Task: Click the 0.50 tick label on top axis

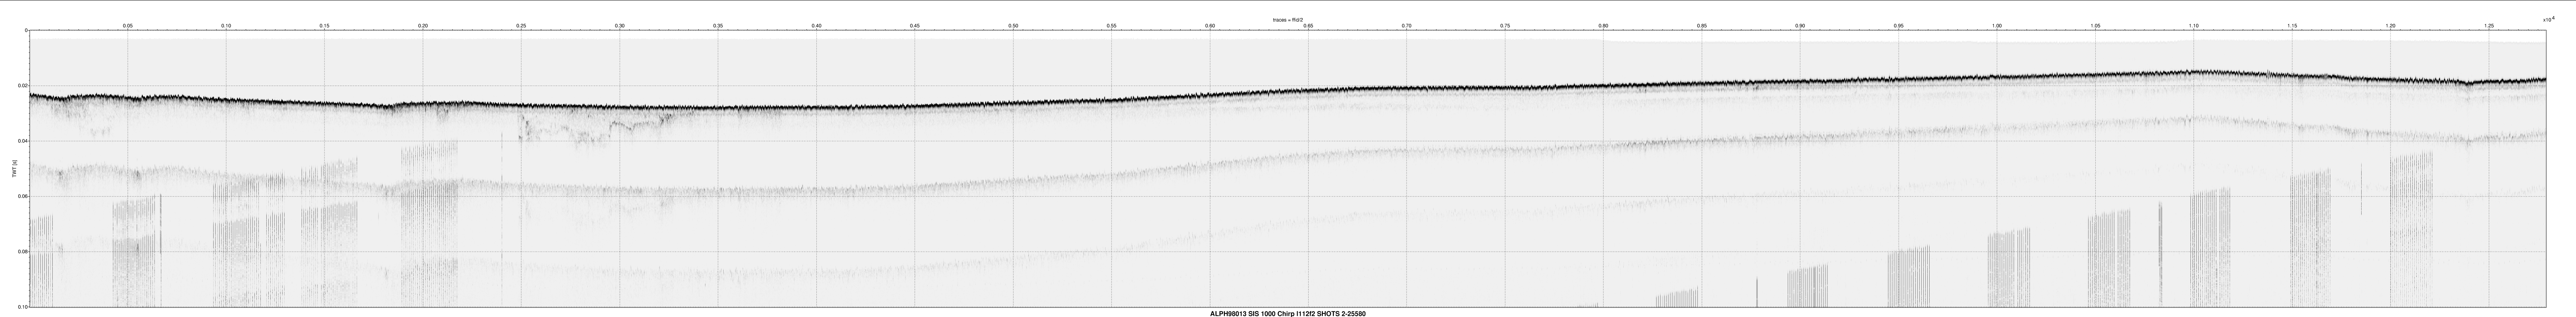Action: 1013,25
